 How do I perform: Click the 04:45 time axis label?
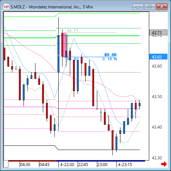[45, 165]
